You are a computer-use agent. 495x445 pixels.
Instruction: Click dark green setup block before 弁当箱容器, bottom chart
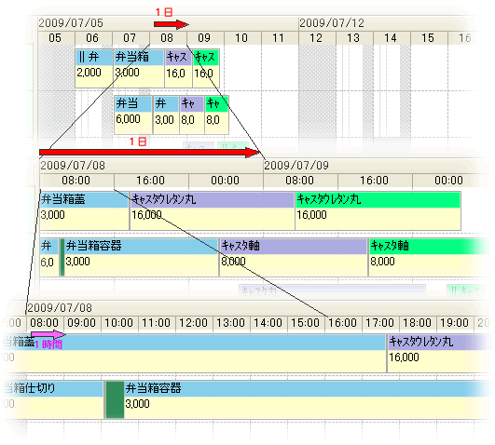[115, 400]
